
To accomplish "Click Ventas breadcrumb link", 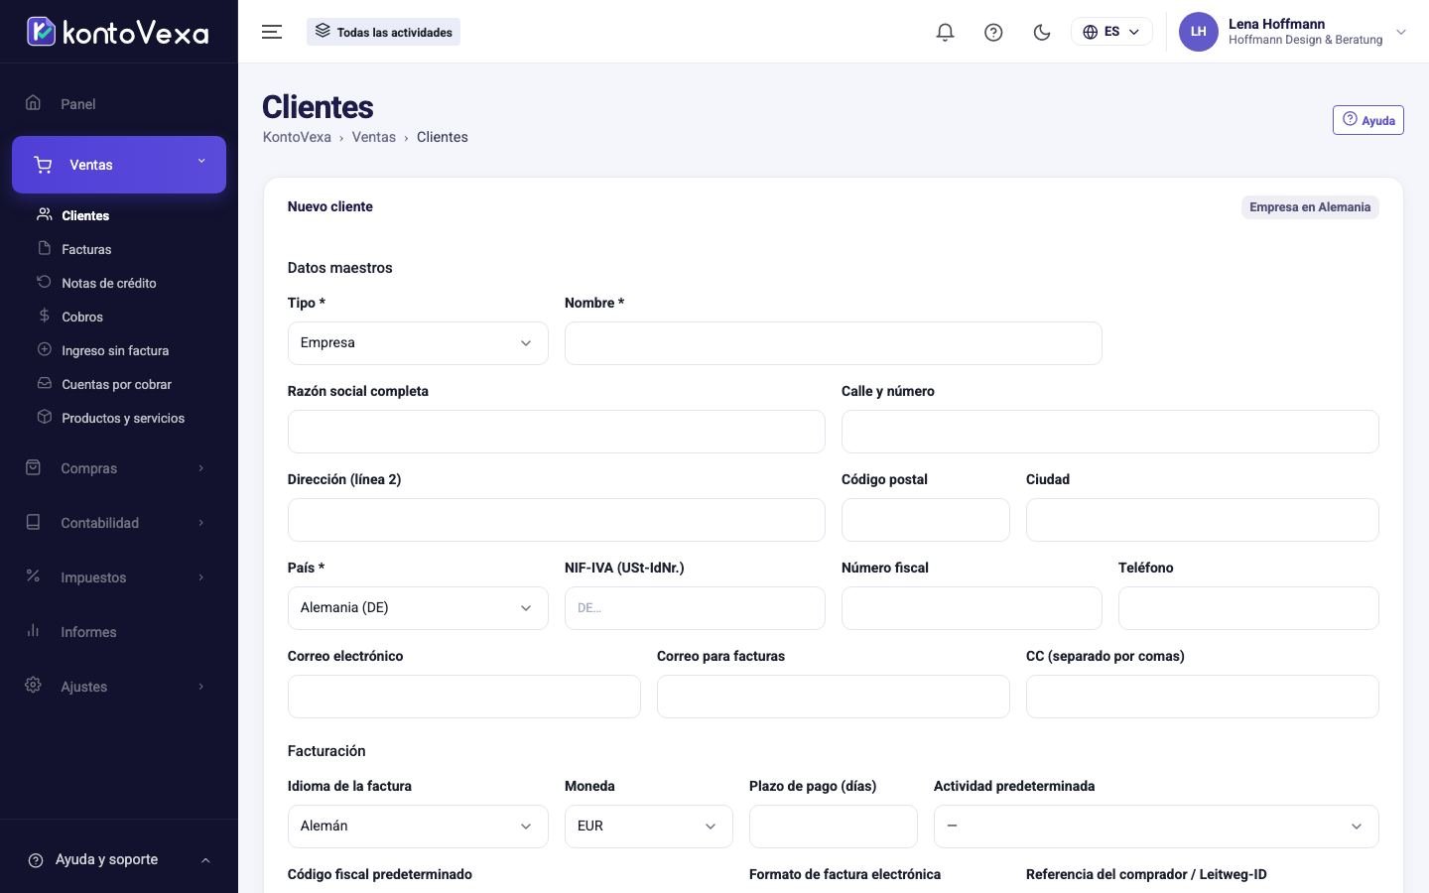I will tap(373, 137).
